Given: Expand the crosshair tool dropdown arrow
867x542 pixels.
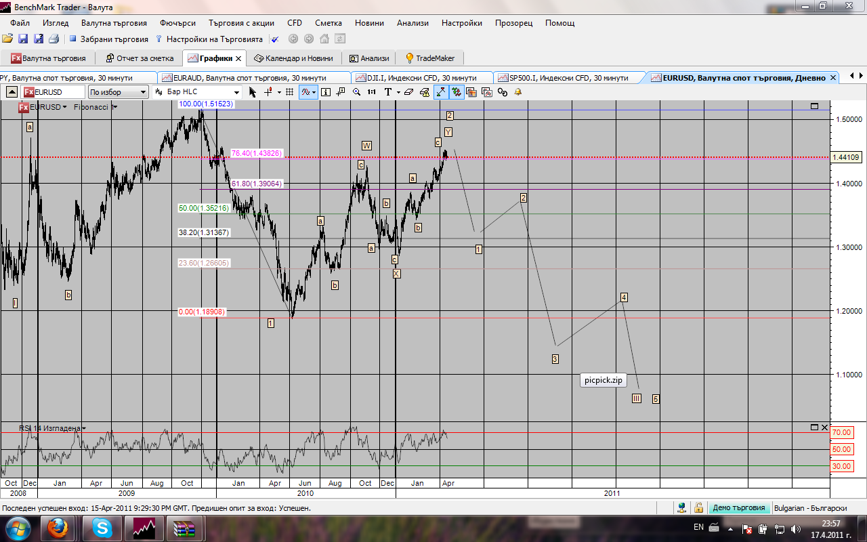Looking at the screenshot, I should tap(278, 92).
